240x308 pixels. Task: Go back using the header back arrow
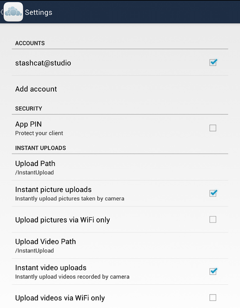[x=2, y=12]
